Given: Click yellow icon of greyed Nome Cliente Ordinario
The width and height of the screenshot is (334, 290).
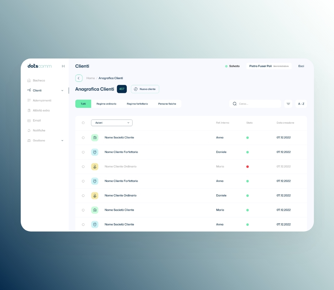Looking at the screenshot, I should pyautogui.click(x=94, y=167).
